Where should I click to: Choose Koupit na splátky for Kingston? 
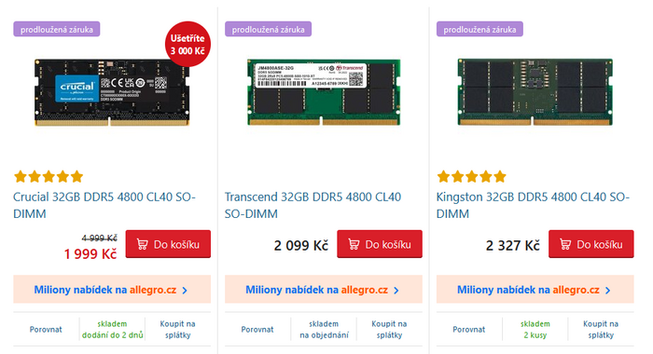click(x=601, y=330)
